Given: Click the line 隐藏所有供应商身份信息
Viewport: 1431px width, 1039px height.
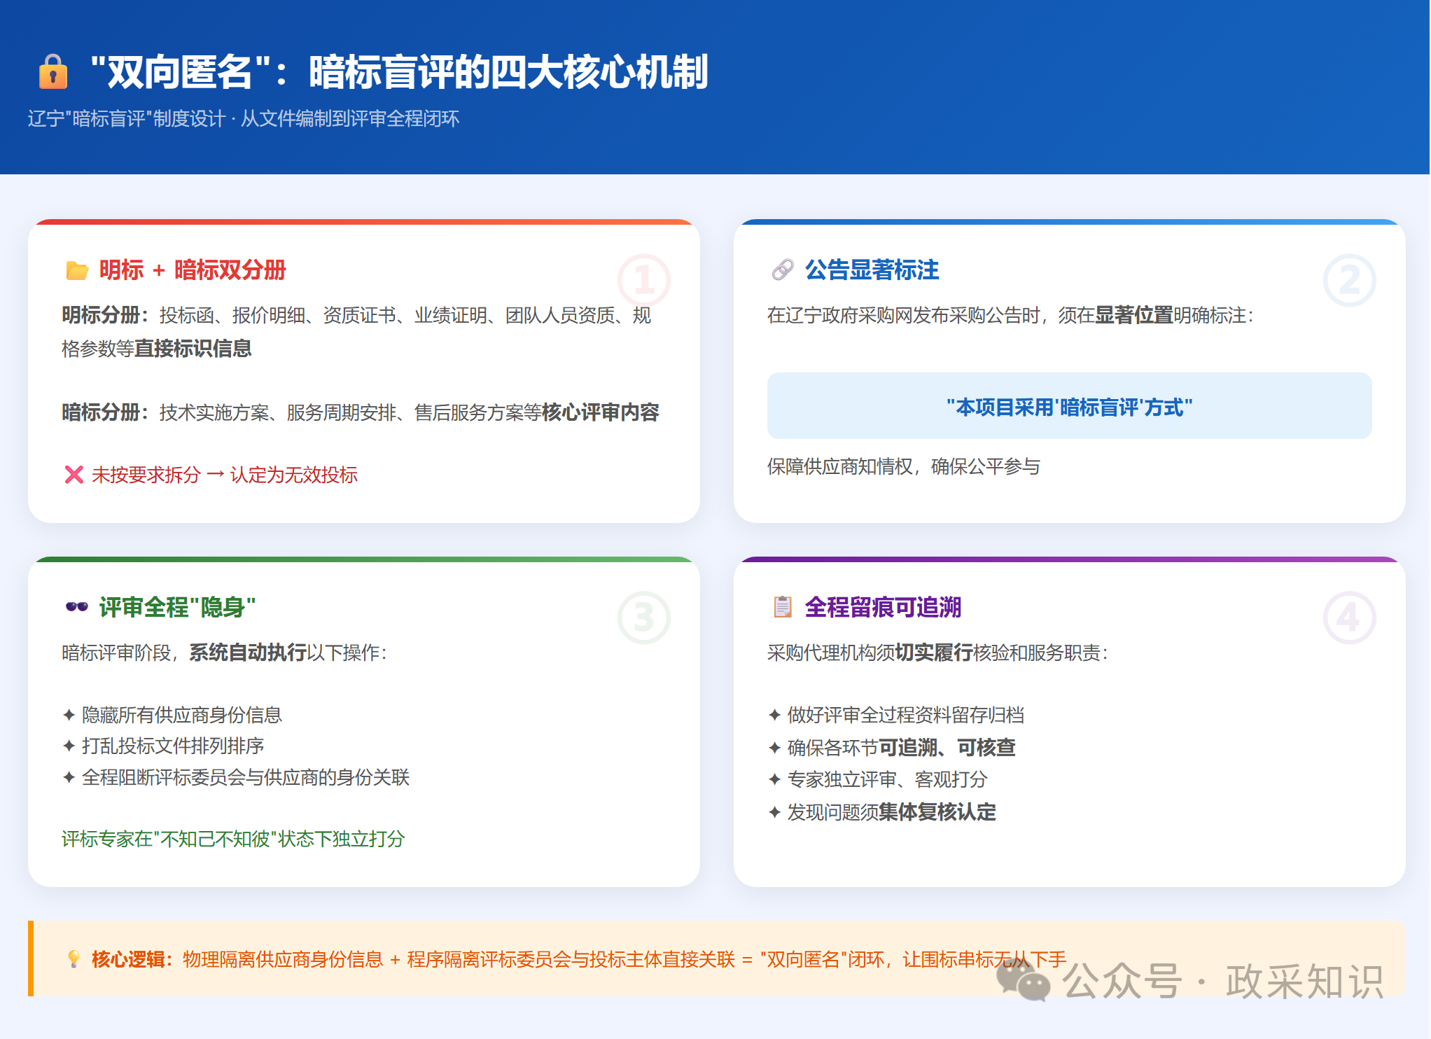Looking at the screenshot, I should (182, 715).
